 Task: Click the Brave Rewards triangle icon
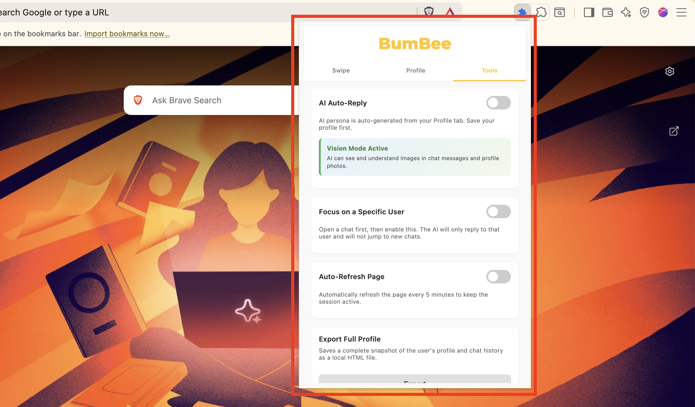pyautogui.click(x=450, y=12)
